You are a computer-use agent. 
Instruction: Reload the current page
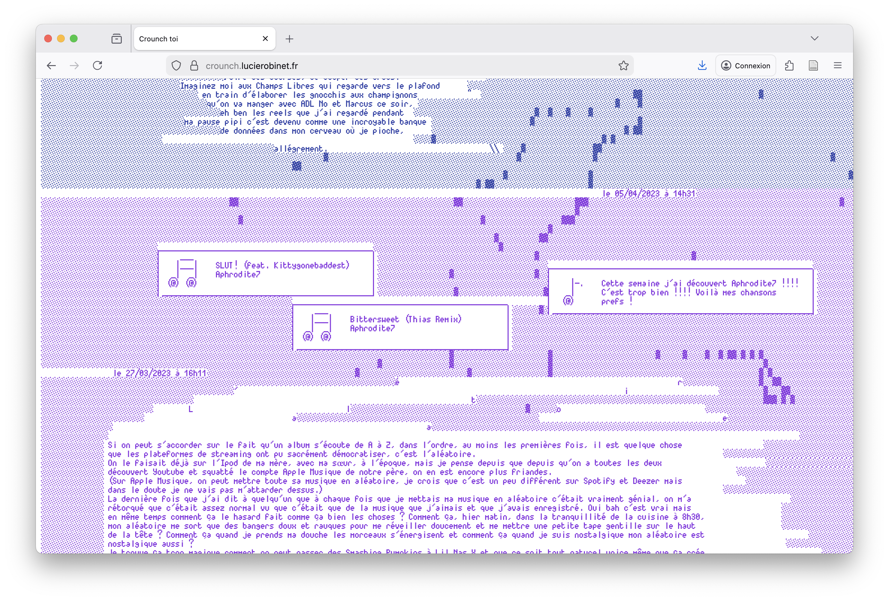[x=97, y=65]
